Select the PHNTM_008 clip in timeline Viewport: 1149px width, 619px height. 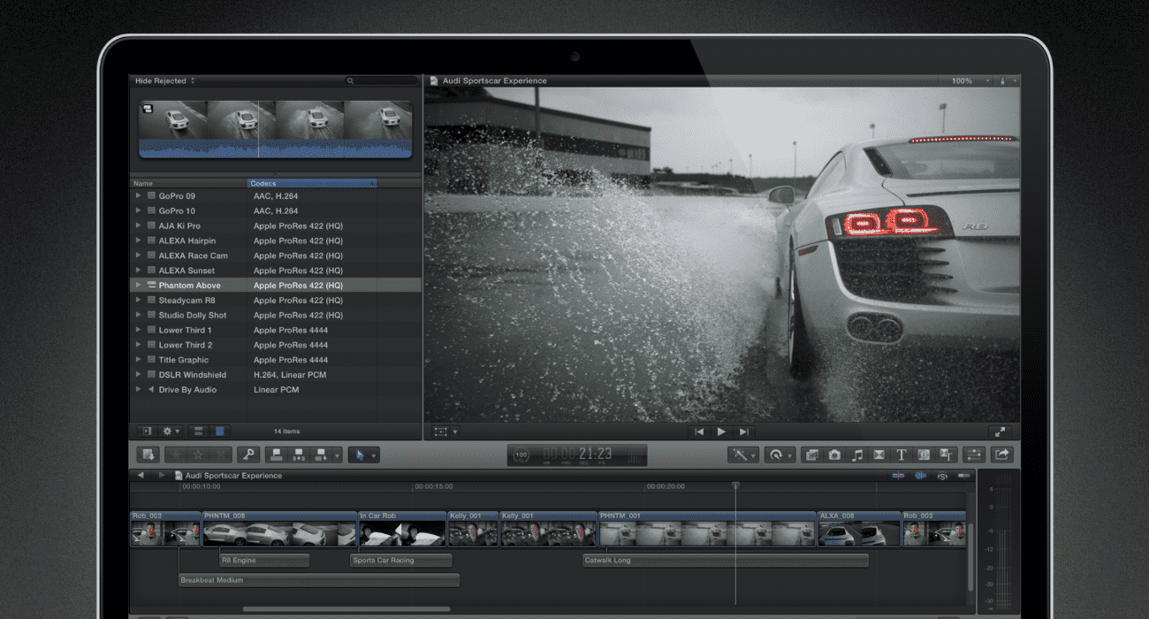(278, 529)
